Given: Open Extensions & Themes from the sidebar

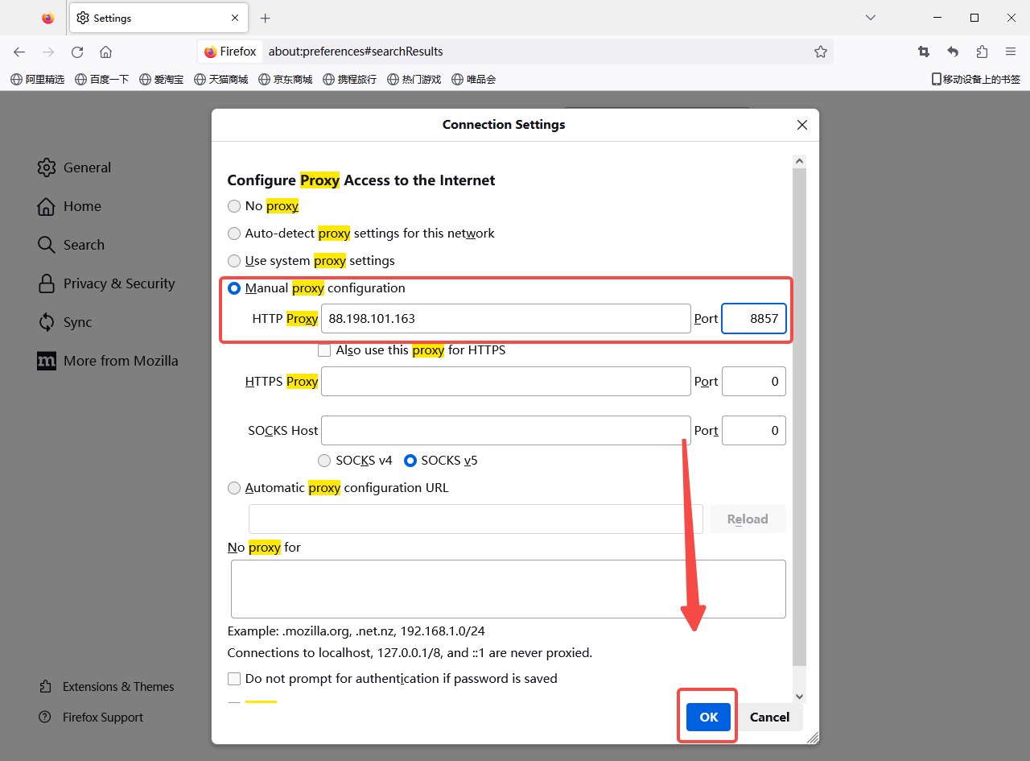Looking at the screenshot, I should click(106, 687).
